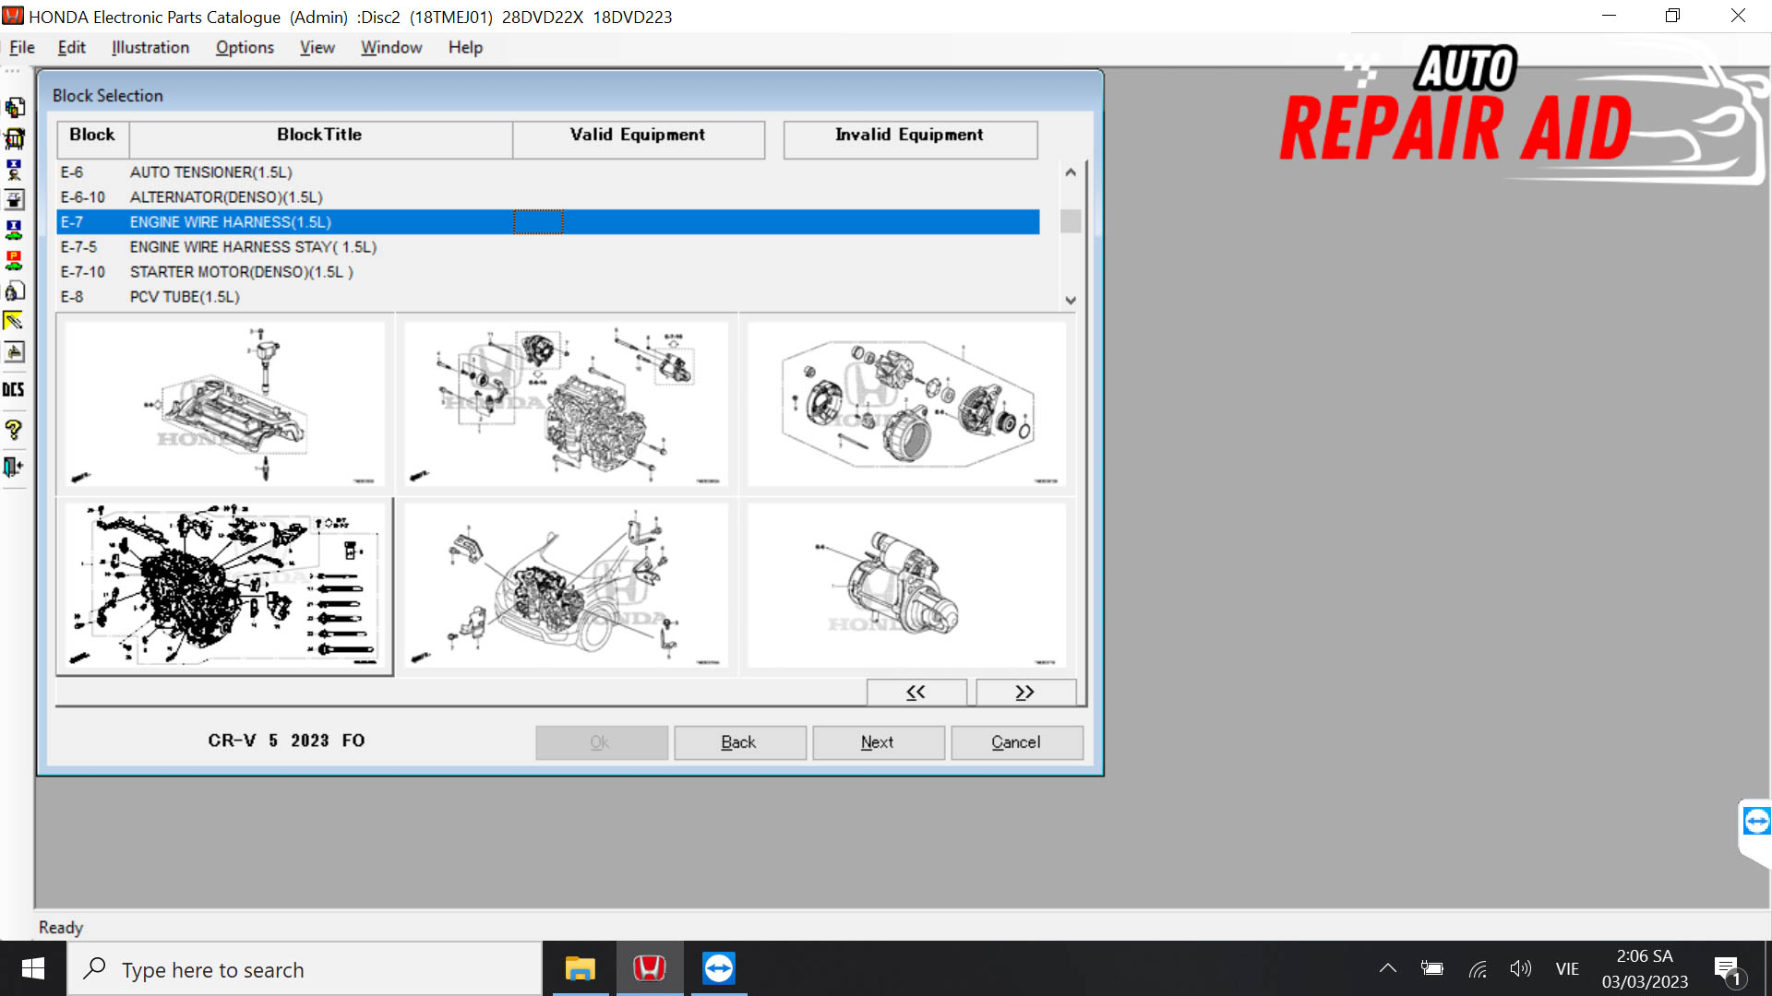This screenshot has width=1772, height=996.
Task: Click the volume speaker tray icon
Action: 1520,969
